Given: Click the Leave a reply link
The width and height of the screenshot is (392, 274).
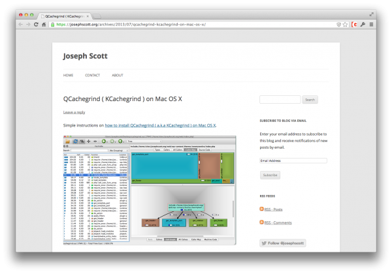Looking at the screenshot, I should [x=74, y=112].
